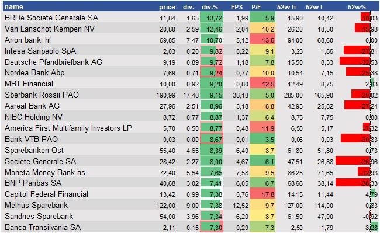The width and height of the screenshot is (380, 233).
Task: Click the div.% column header
Action: pyautogui.click(x=210, y=7)
